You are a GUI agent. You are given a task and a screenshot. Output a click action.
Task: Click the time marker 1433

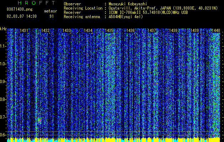67,31
